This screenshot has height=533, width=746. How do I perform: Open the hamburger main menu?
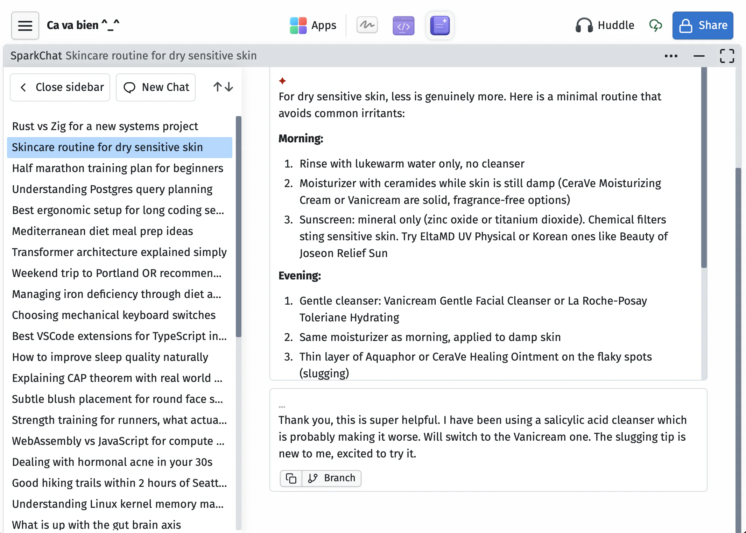click(25, 26)
